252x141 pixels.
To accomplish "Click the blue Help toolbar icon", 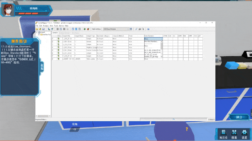I will click(x=148, y=29).
